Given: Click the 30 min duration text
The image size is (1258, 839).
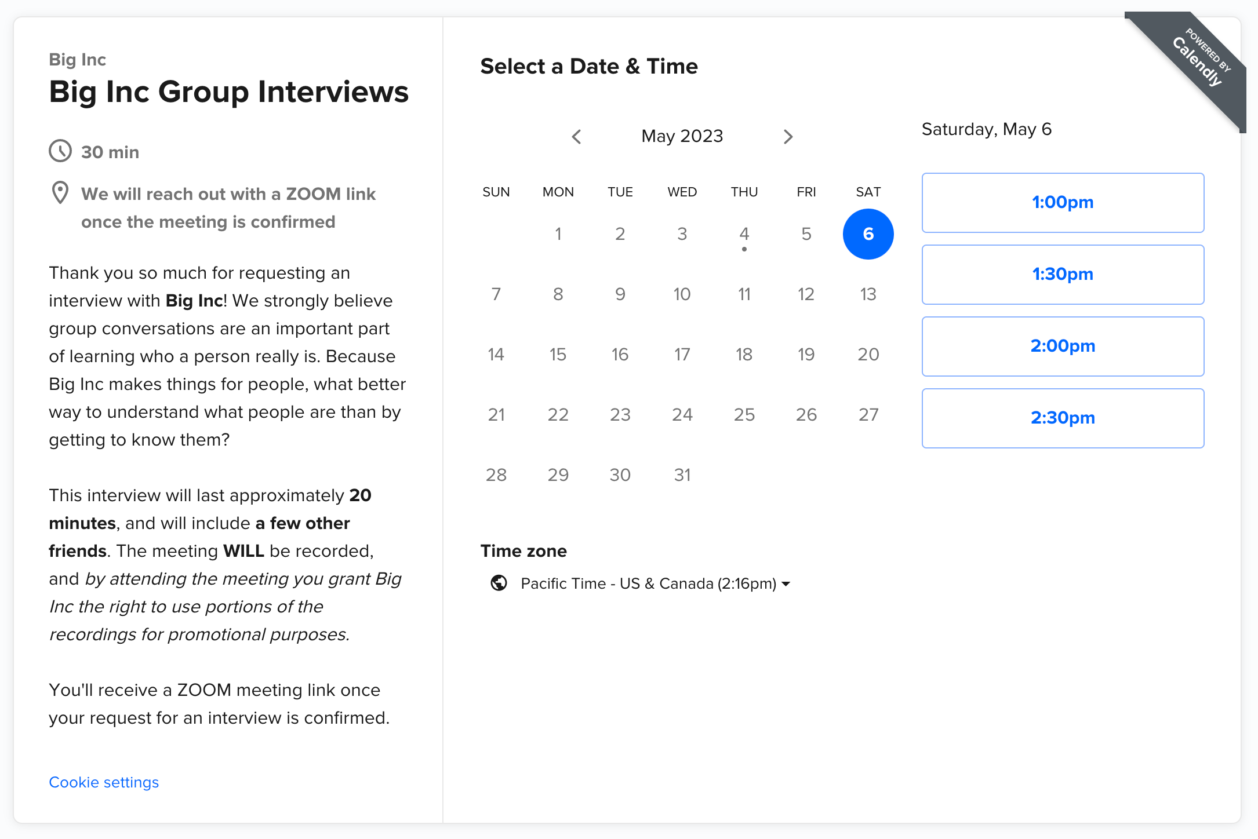Looking at the screenshot, I should pos(110,152).
